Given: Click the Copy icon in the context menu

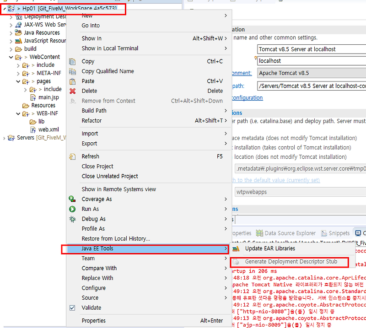Looking at the screenshot, I should click(x=72, y=61).
